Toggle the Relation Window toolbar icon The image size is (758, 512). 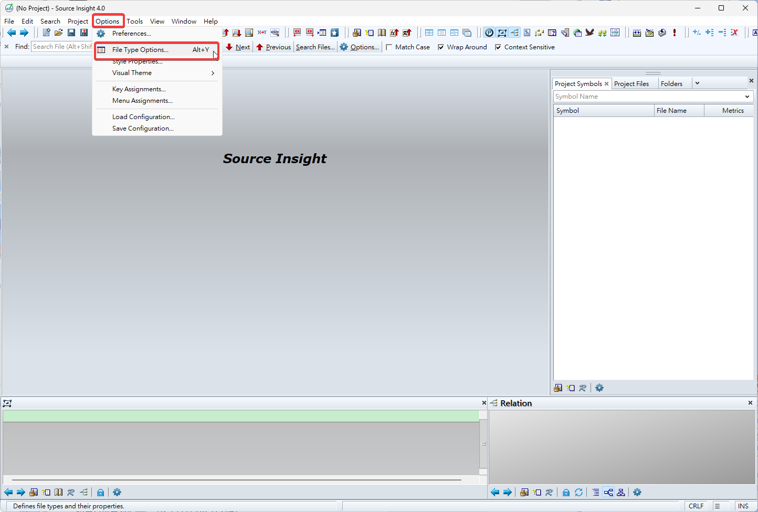pos(514,33)
